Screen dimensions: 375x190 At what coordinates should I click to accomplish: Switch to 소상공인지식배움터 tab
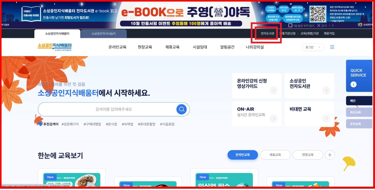[x=57, y=34]
